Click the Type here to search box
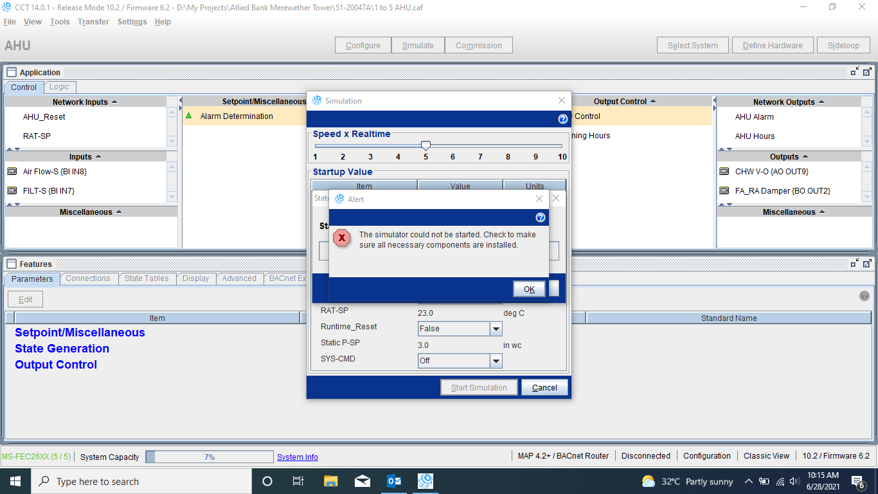Image resolution: width=878 pixels, height=494 pixels. click(141, 481)
